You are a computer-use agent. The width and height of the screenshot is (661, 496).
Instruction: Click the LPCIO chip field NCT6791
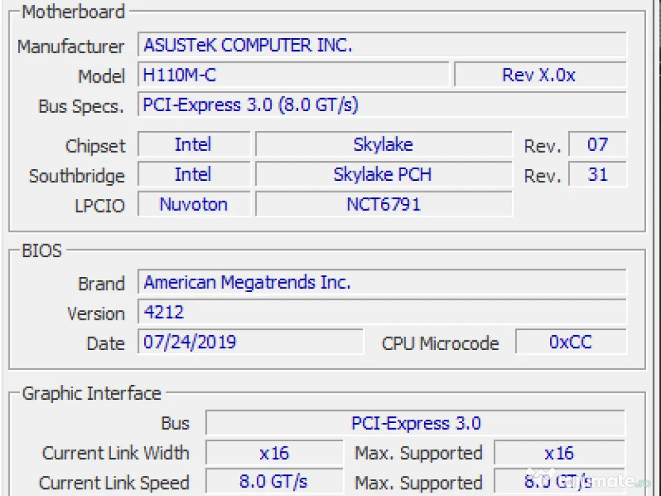[383, 205]
